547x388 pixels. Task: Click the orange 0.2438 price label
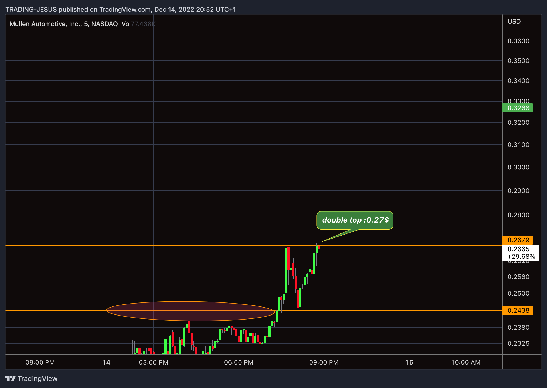[x=518, y=310]
